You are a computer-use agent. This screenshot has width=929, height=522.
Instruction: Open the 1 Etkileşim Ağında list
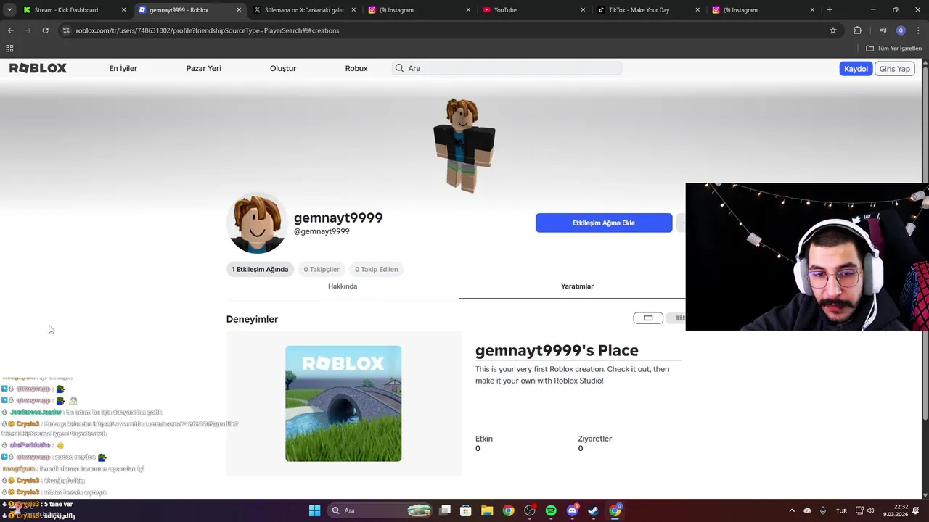[260, 269]
